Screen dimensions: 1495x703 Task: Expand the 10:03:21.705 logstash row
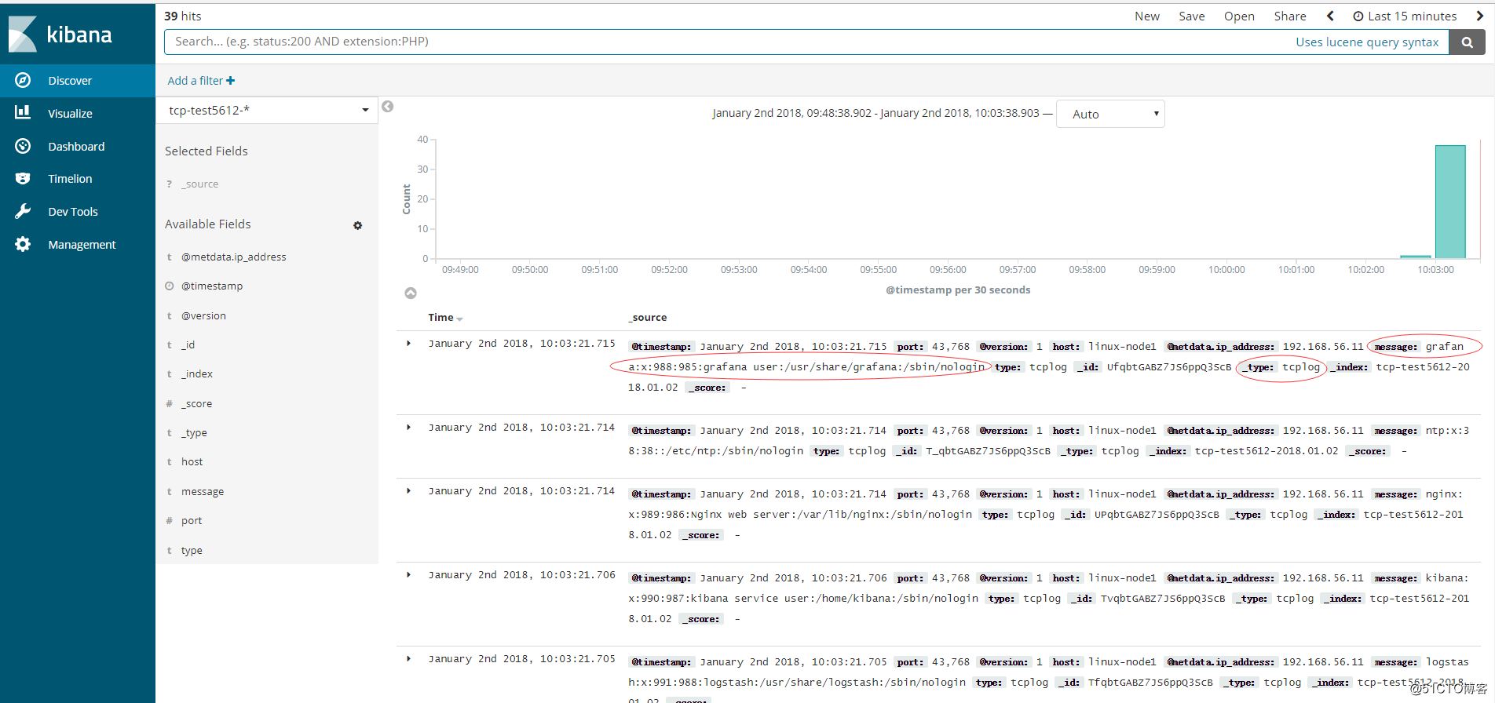pyautogui.click(x=408, y=659)
